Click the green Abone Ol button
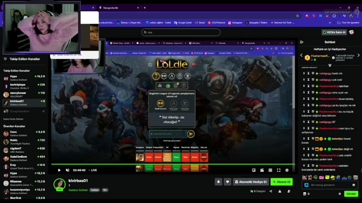 (x=281, y=182)
